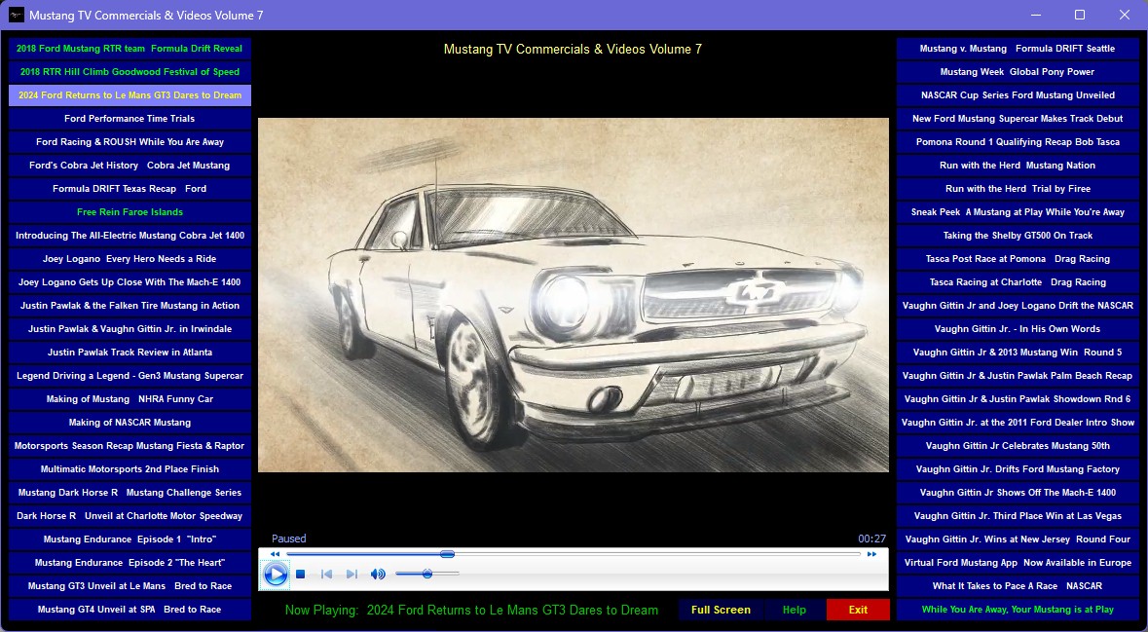The height and width of the screenshot is (632, 1148).
Task: Play New Ford Mustang Supercar Makes Track Debut
Action: click(1018, 119)
